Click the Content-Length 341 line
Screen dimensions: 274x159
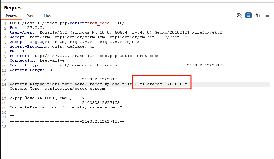coord(33,70)
